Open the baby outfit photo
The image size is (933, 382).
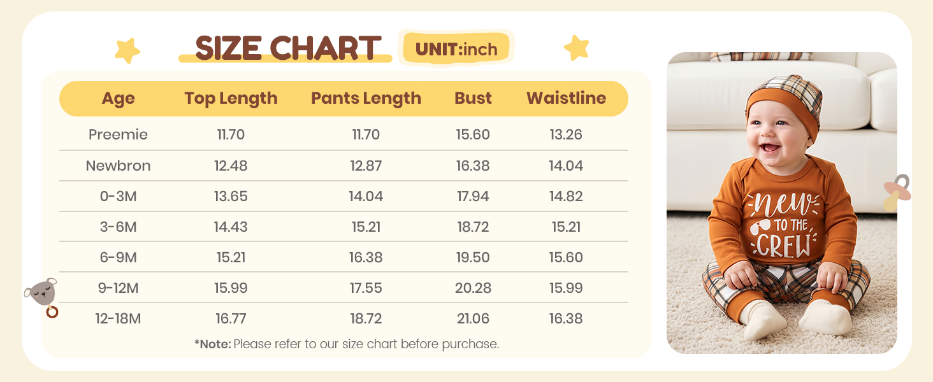pyautogui.click(x=781, y=202)
